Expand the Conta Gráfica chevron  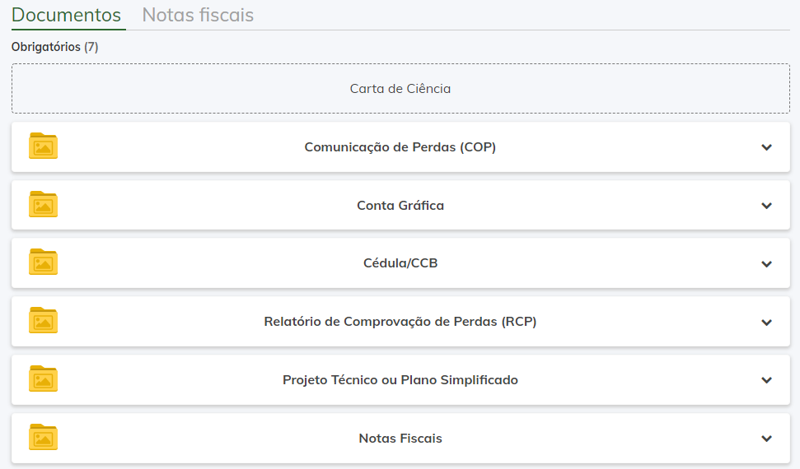pyautogui.click(x=766, y=206)
